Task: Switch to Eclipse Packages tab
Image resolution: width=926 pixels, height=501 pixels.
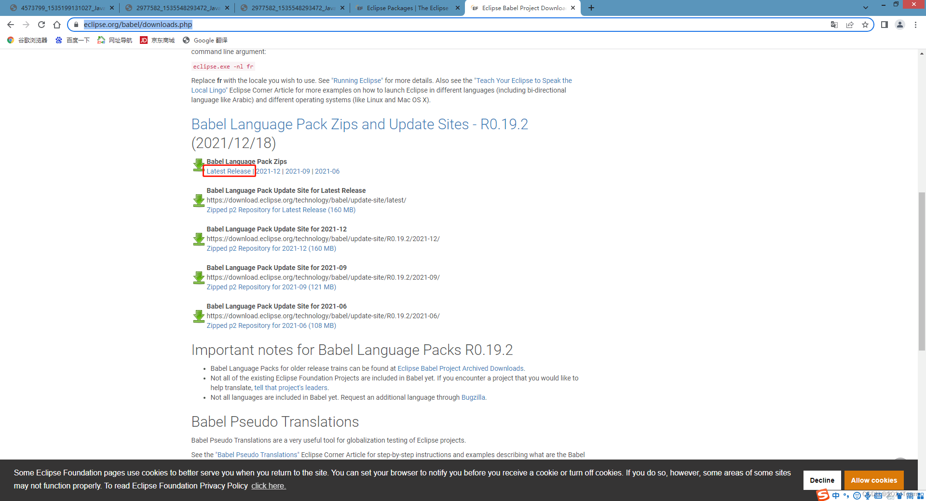Action: [x=407, y=8]
